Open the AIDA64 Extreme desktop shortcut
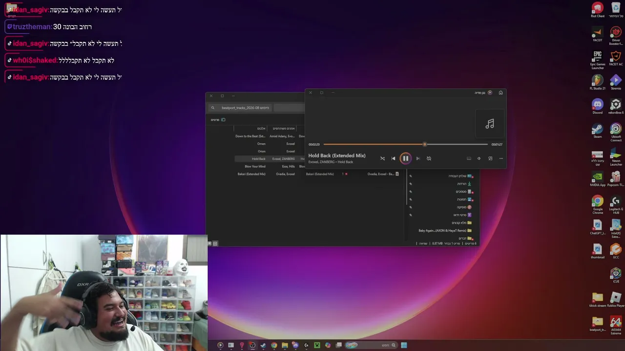 [616, 325]
